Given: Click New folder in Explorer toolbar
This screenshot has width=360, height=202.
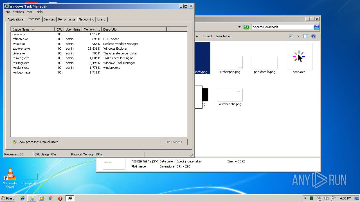Looking at the screenshot, I should coord(224,36).
